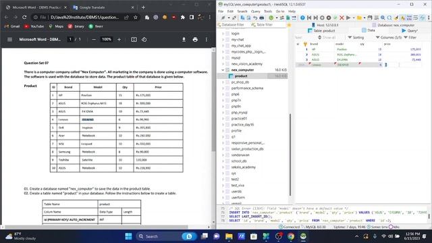Open HeidiSQL Tools menu

(x=268, y=11)
